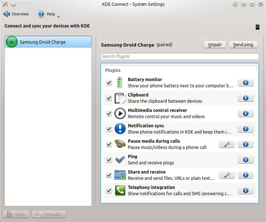Open info for Share and receive plugin

click(246, 175)
